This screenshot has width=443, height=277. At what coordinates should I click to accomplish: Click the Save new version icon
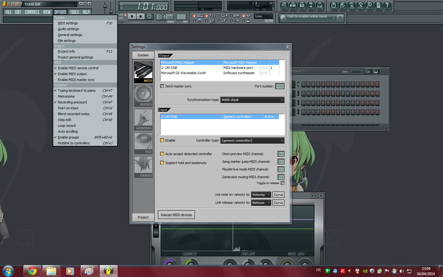343,5
